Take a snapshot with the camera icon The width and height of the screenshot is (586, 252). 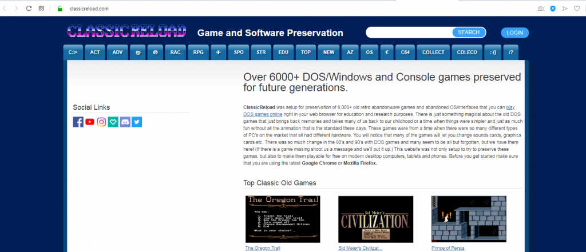coord(540,9)
